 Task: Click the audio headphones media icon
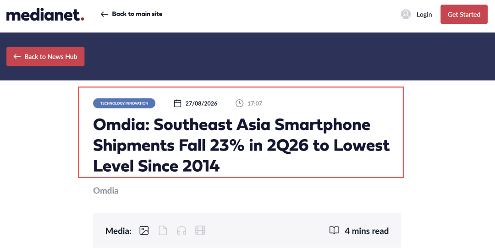(181, 231)
